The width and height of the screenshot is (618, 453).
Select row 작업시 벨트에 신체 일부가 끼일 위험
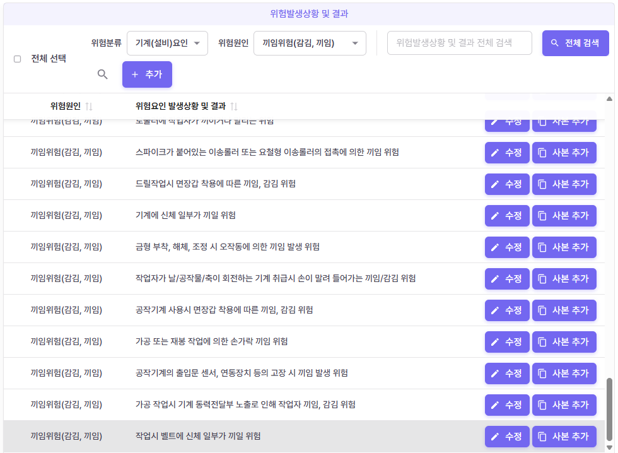coord(252,436)
